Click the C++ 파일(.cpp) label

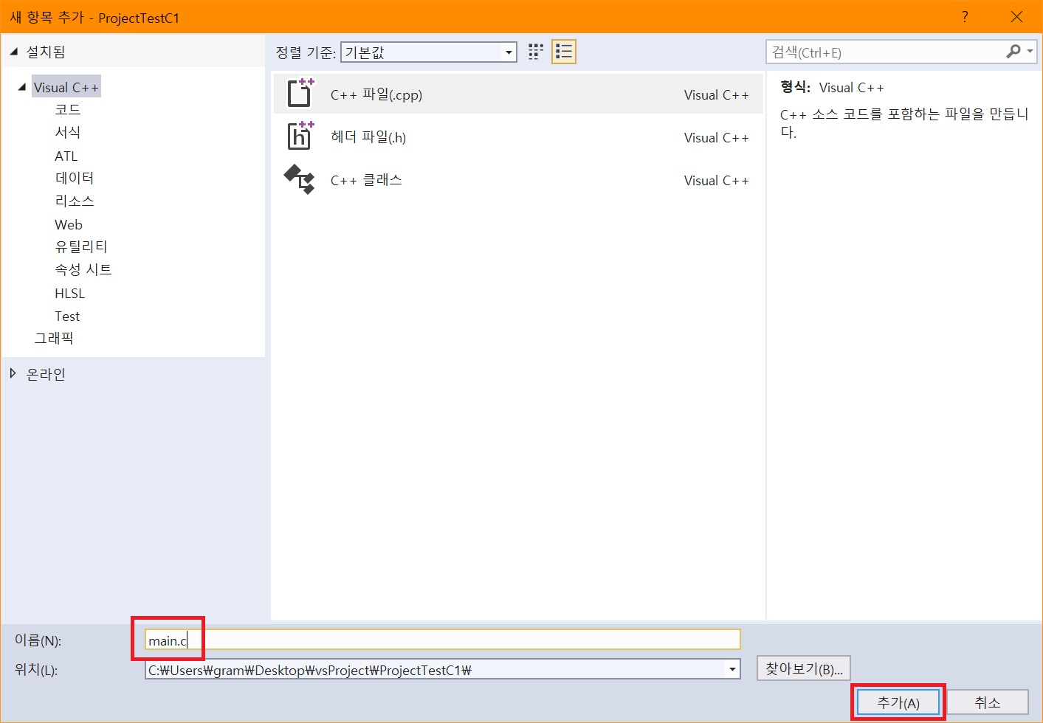[376, 94]
